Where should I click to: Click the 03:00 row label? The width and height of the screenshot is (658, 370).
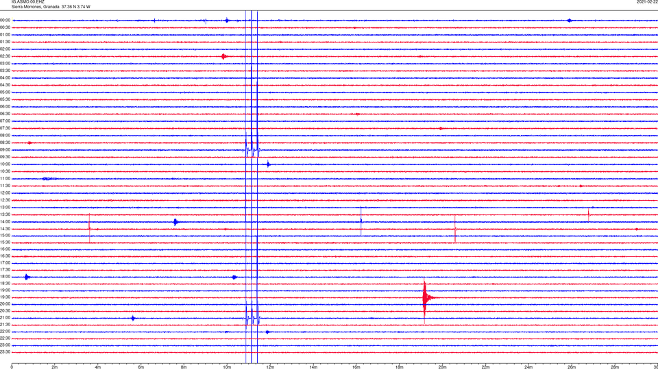pos(5,63)
